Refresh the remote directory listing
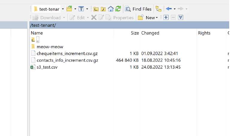The width and height of the screenshot is (231, 136). 118,9
